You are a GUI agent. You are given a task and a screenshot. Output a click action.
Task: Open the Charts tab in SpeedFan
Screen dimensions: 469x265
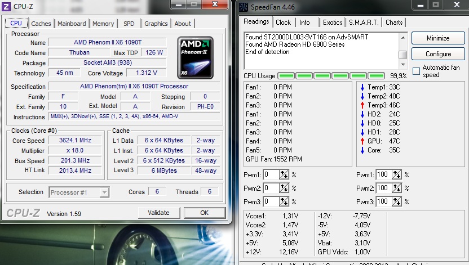[x=394, y=23]
